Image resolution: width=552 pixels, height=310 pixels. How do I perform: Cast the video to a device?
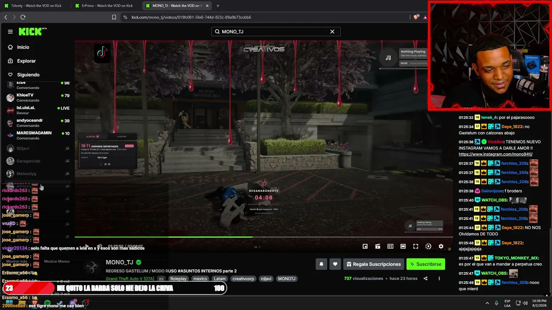pos(377,246)
